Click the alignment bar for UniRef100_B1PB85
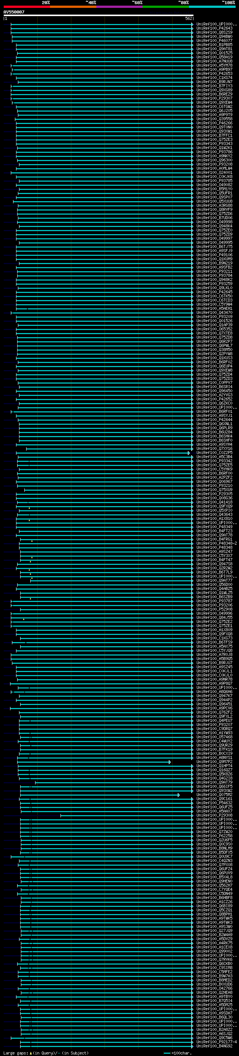This screenshot has height=1056, width=239. pos(104,45)
